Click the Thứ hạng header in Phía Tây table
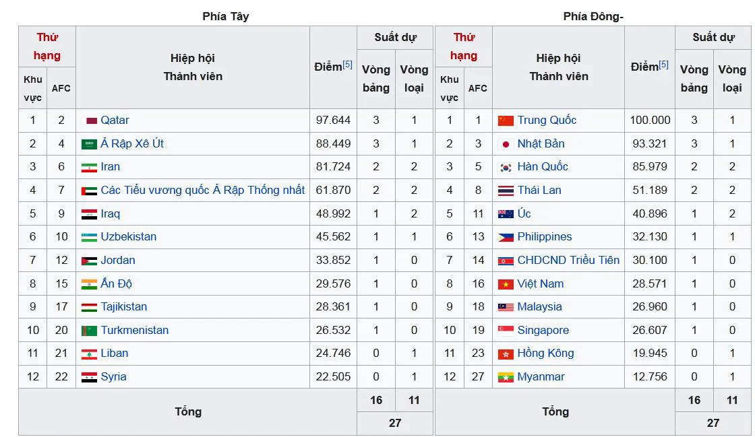 pos(47,46)
